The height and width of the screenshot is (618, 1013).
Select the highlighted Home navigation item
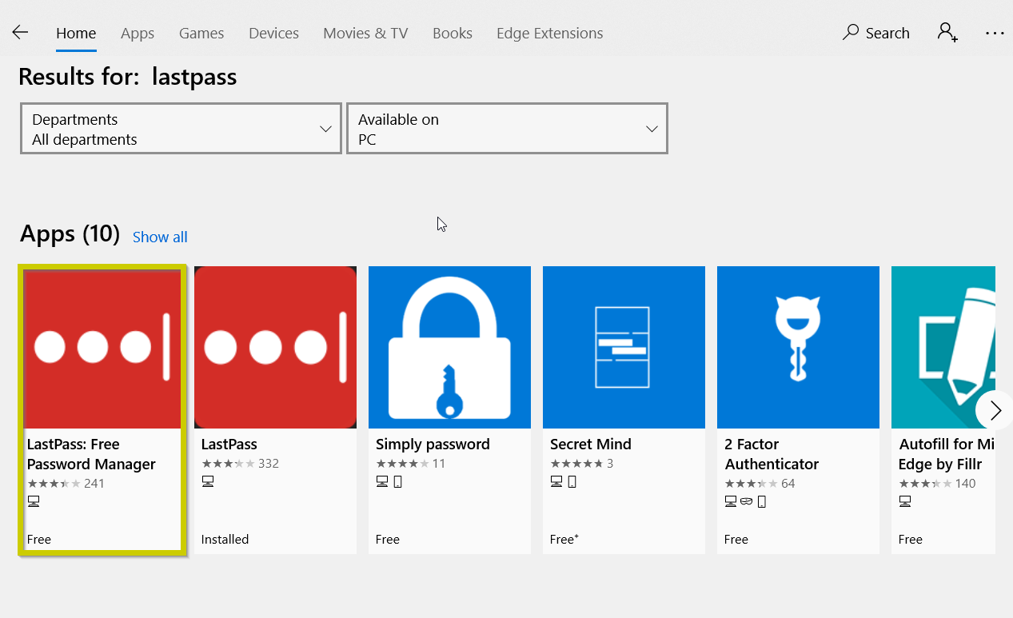76,33
